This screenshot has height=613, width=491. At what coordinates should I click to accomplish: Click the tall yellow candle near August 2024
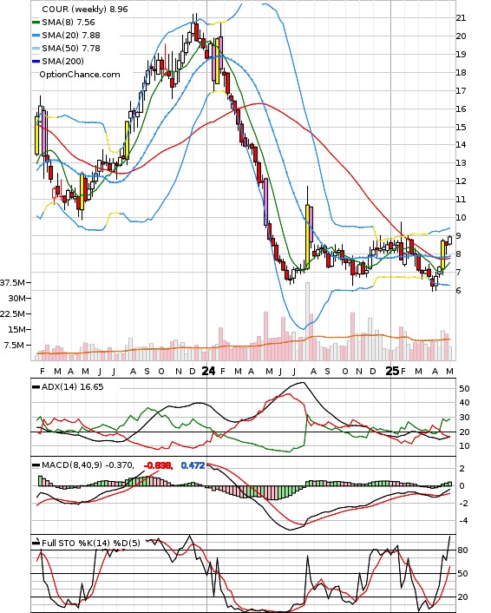(307, 237)
